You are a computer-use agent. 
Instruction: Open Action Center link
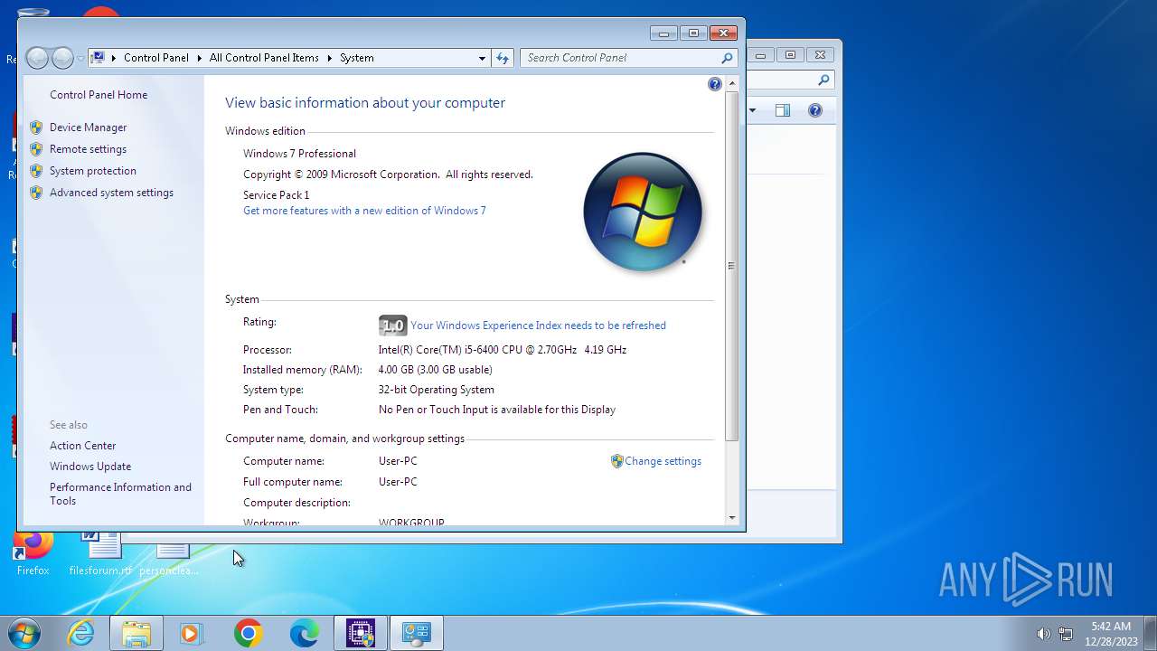tap(83, 446)
